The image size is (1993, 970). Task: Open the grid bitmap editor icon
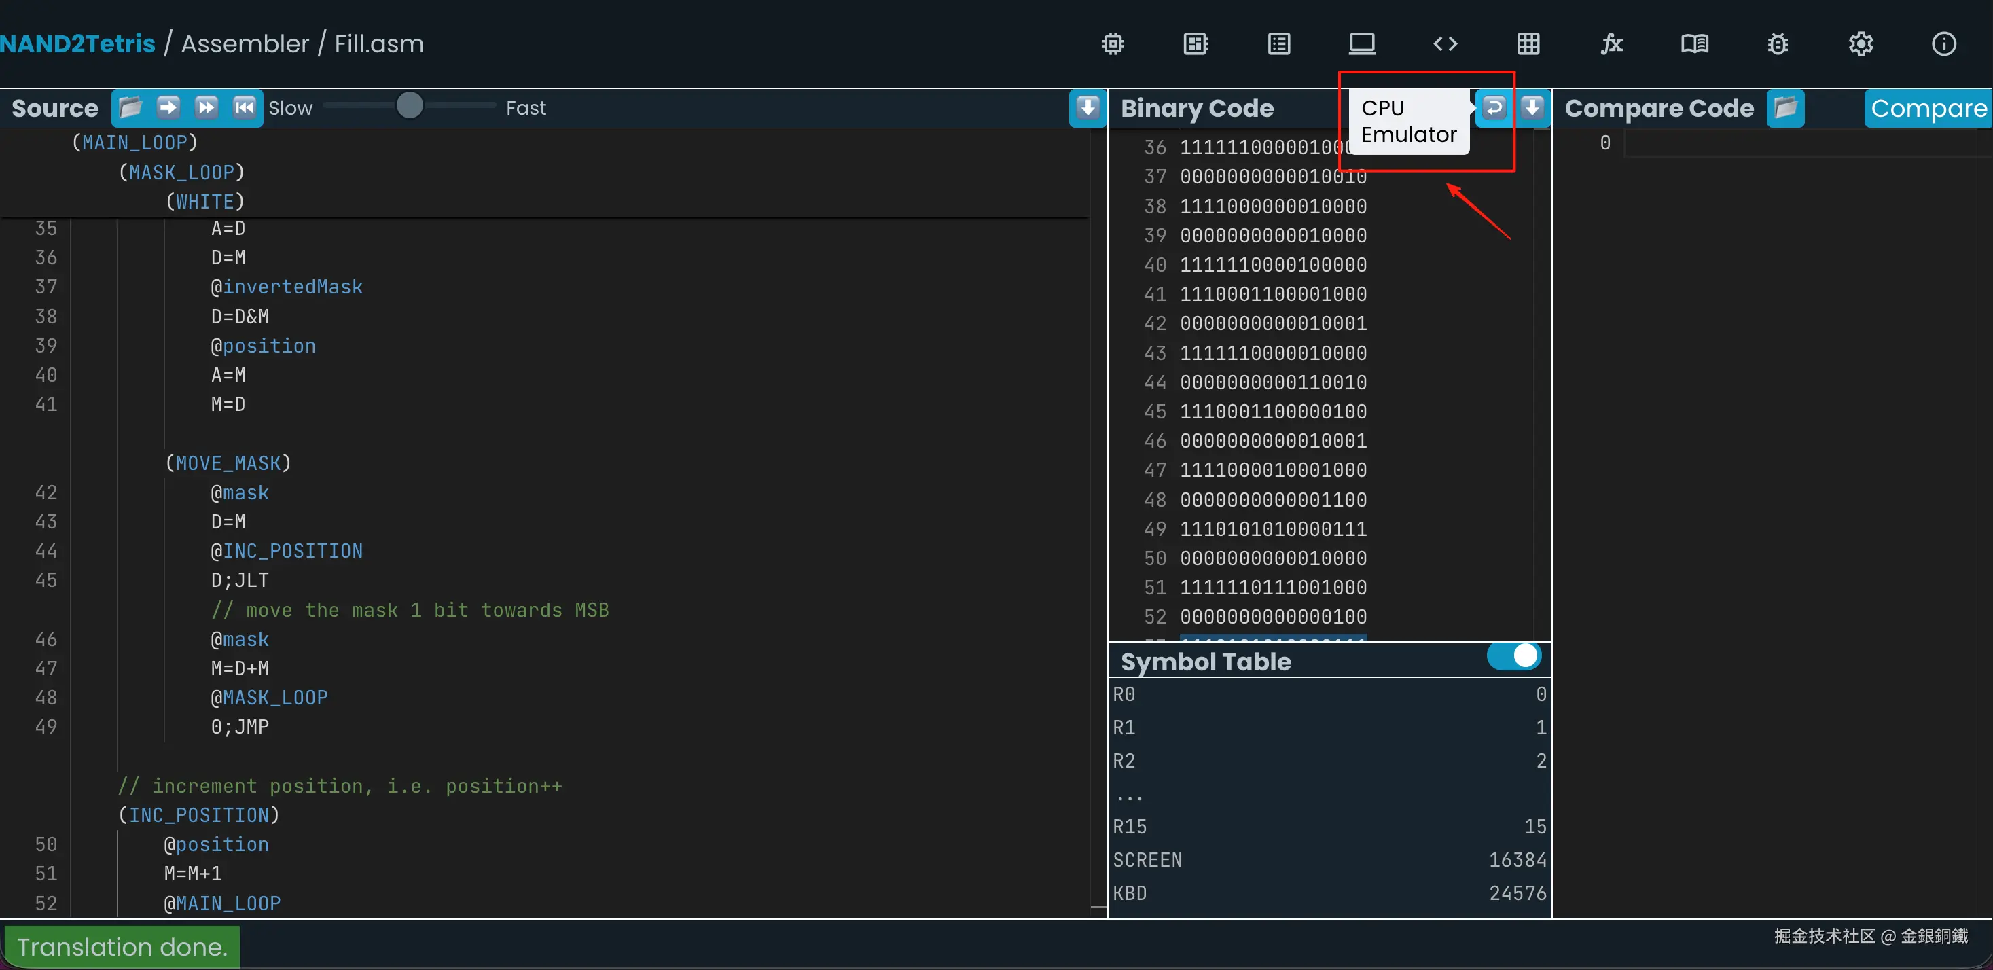point(1528,44)
